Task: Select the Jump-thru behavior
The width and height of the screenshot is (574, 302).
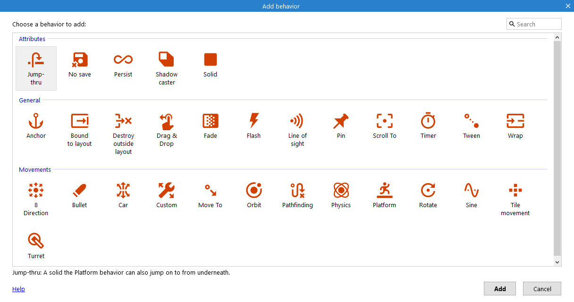Action: (x=36, y=68)
